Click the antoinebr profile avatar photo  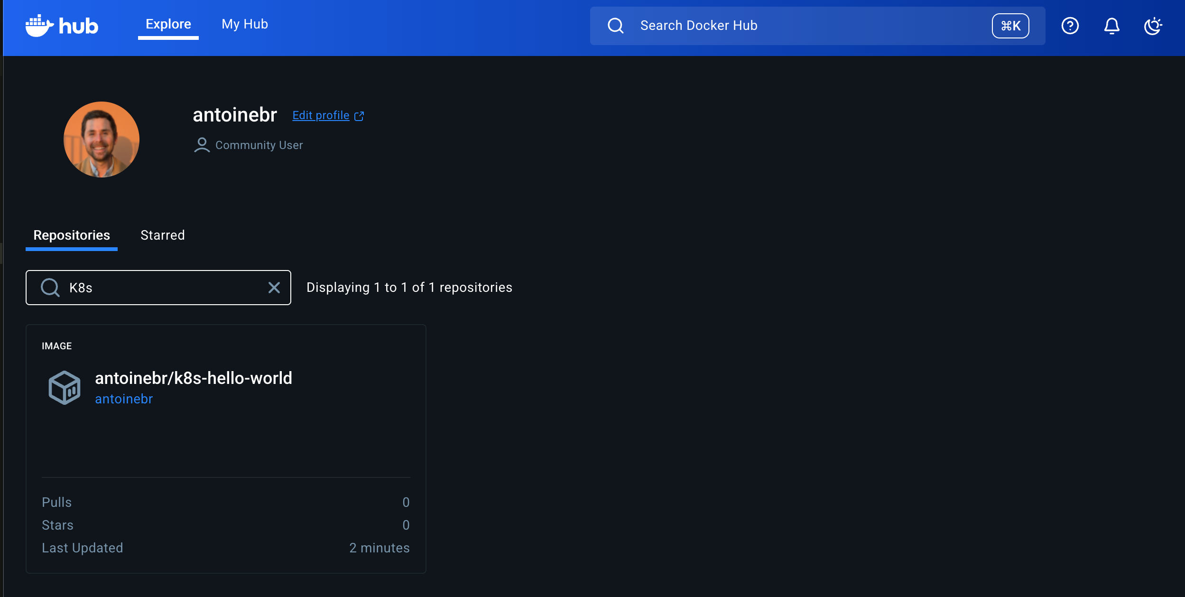pyautogui.click(x=102, y=140)
